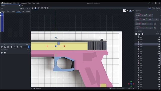This screenshot has width=161, height=91.
Task: Switch to Paint mode
Action: tap(153, 8)
